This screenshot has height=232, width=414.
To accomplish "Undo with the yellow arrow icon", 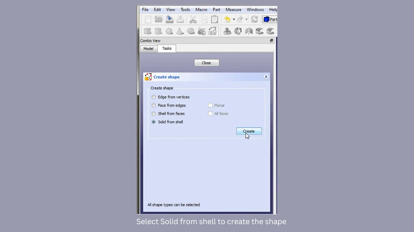I will 227,19.
